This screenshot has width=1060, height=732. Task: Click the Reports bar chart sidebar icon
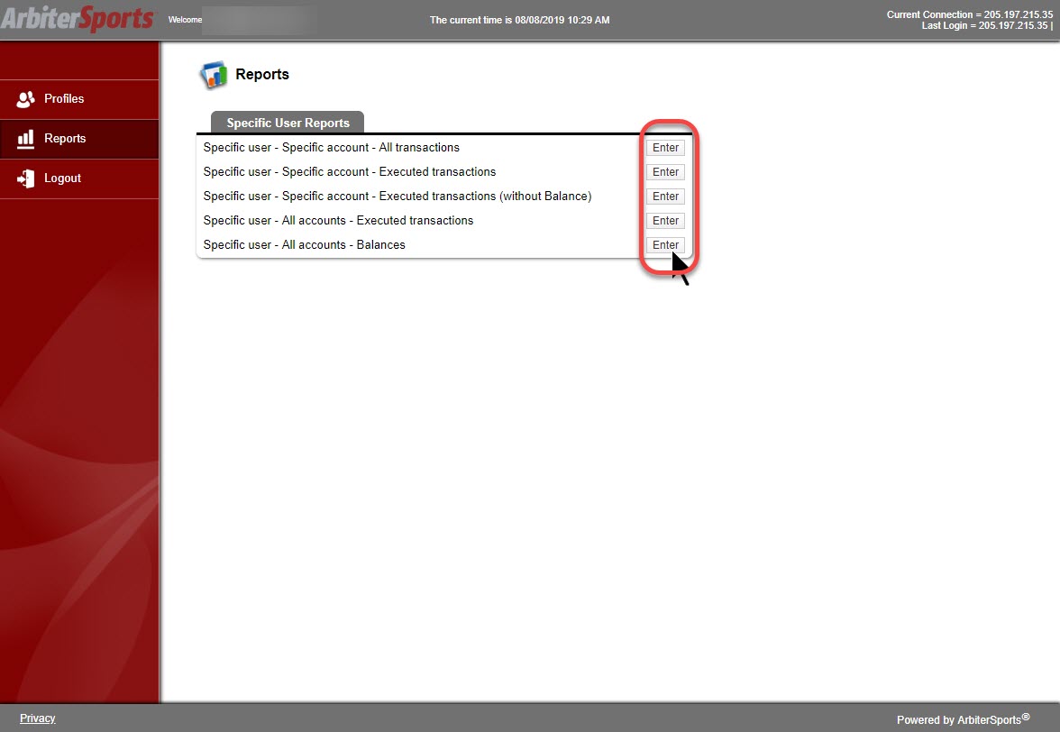point(25,139)
